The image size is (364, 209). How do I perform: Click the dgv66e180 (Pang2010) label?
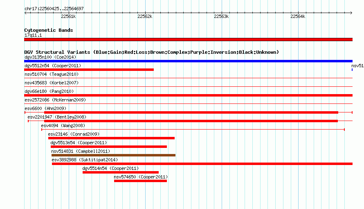(x=49, y=91)
